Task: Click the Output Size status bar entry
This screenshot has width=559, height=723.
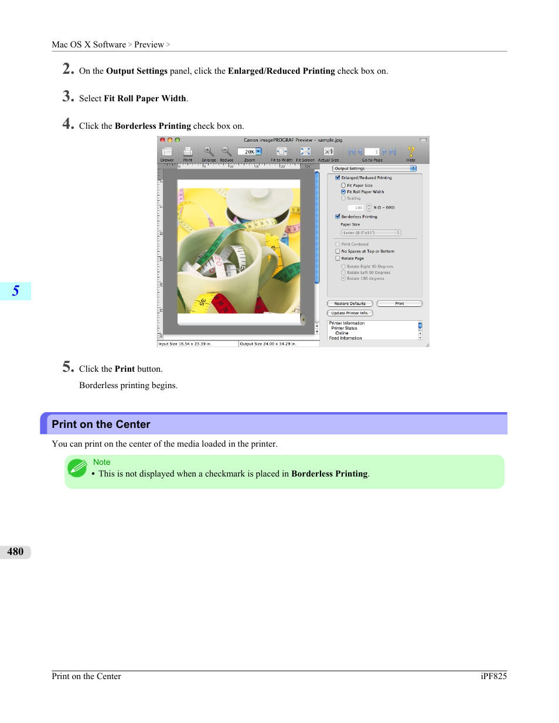Action: point(279,344)
